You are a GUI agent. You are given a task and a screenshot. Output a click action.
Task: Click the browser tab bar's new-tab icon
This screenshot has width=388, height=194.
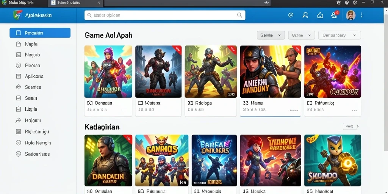[x=266, y=3]
